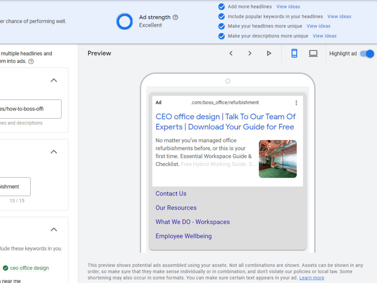
Task: Open the Our Resources sitelink
Action: pyautogui.click(x=176, y=208)
